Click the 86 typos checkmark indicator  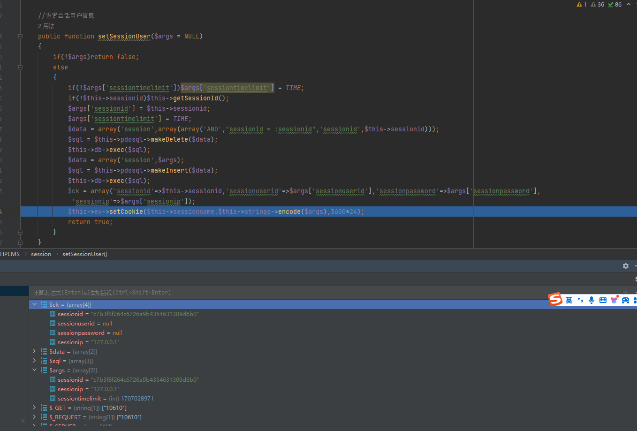pyautogui.click(x=615, y=5)
